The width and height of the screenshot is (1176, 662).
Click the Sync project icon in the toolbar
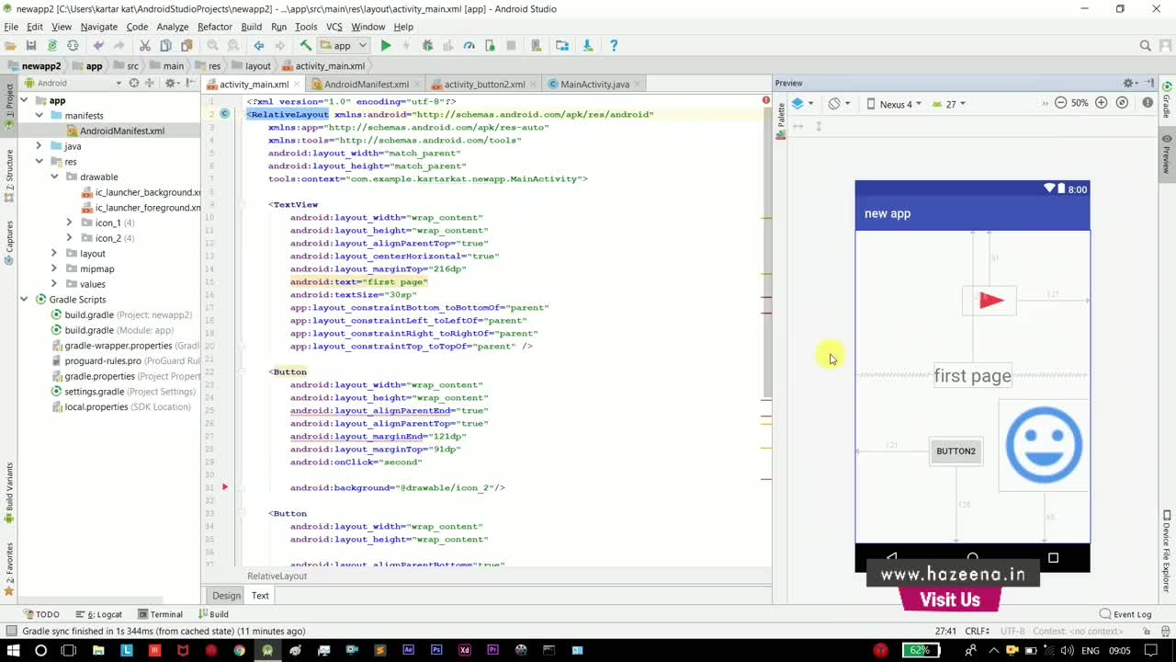tap(51, 45)
